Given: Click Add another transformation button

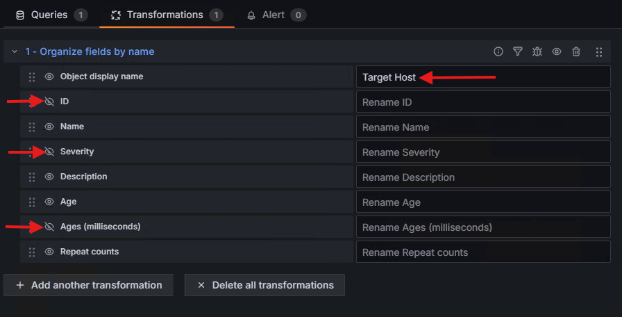Looking at the screenshot, I should tap(88, 285).
